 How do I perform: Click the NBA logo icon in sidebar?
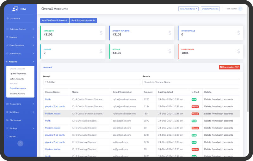tap(15, 9)
